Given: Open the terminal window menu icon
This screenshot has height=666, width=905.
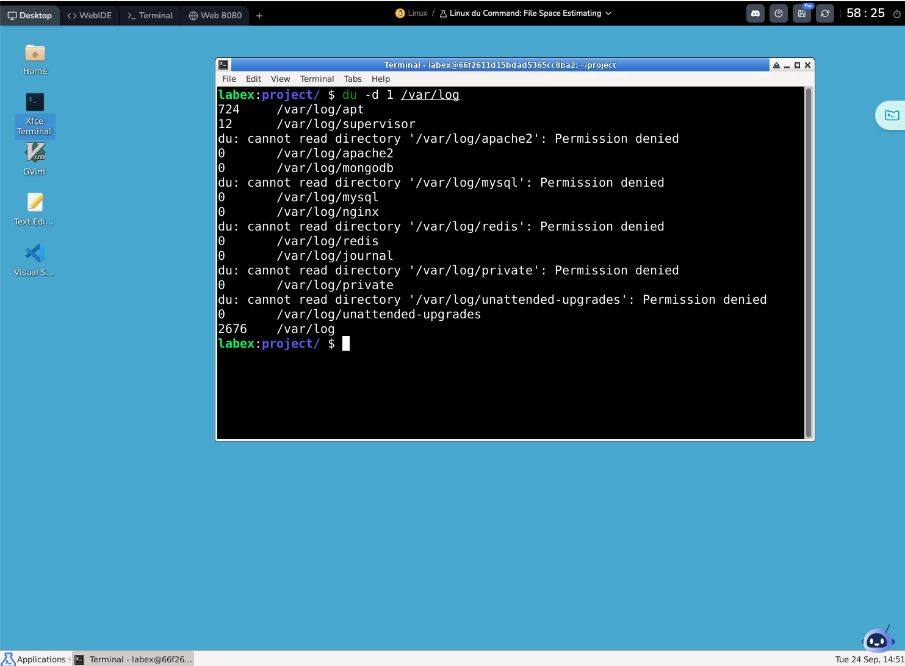Looking at the screenshot, I should [x=224, y=65].
